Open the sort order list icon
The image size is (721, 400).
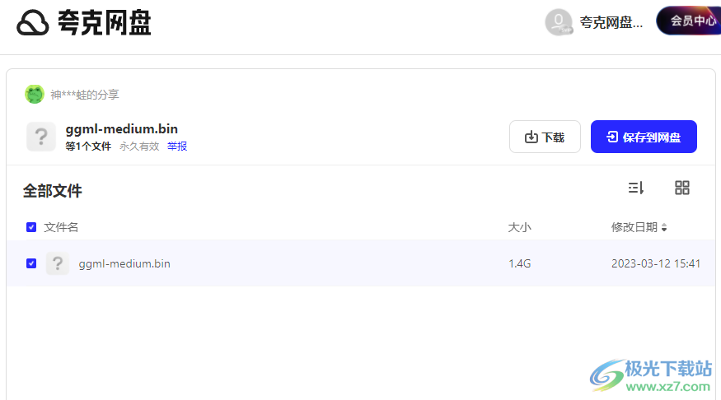point(635,188)
